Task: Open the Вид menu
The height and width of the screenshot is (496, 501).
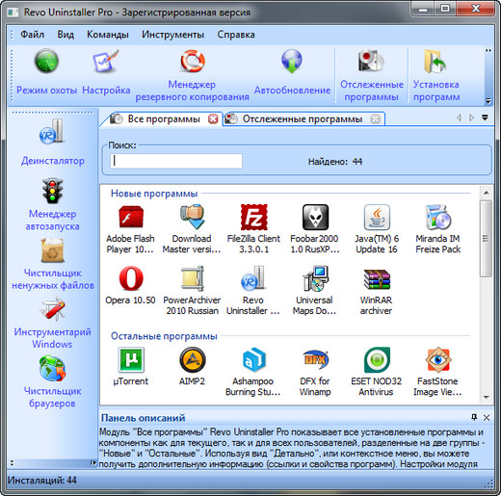Action: click(x=66, y=34)
